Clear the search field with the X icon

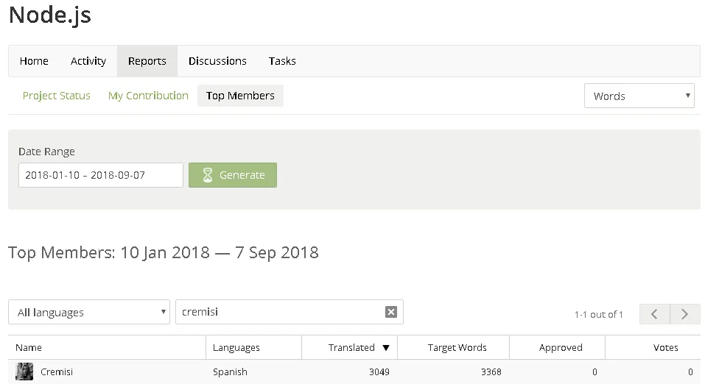point(391,312)
